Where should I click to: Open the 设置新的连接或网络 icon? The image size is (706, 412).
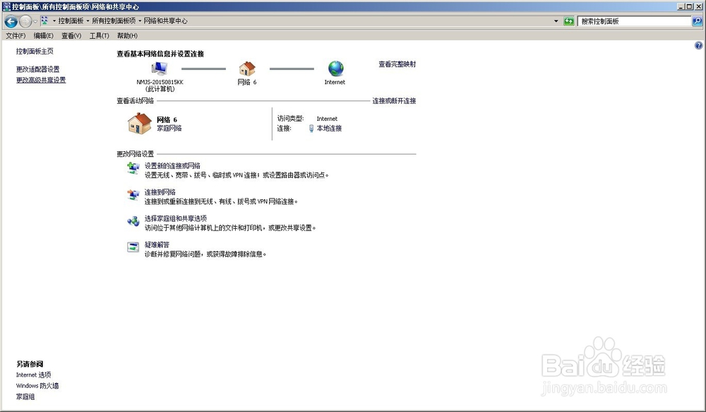tap(133, 167)
